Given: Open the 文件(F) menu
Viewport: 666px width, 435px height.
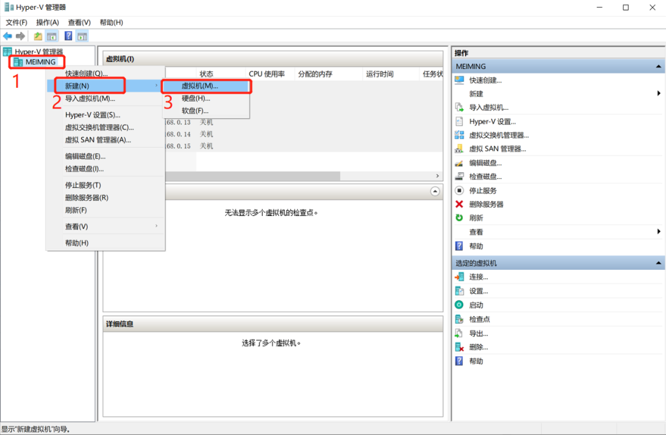Looking at the screenshot, I should (16, 22).
